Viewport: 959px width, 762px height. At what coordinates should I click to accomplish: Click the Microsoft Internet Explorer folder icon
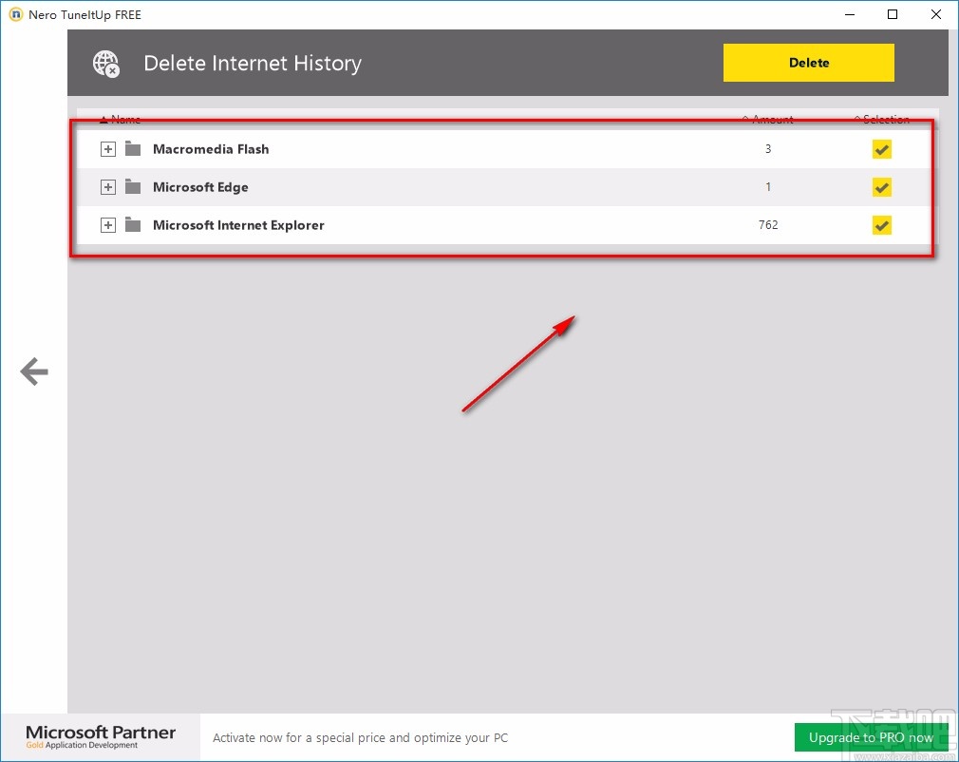coord(133,224)
